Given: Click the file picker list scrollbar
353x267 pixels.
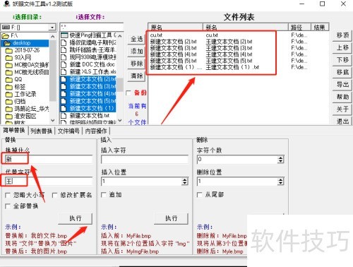Looking at the screenshot, I should tap(120, 78).
